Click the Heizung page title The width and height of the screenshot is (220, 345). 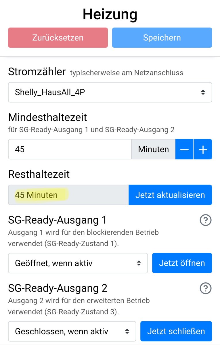(110, 14)
